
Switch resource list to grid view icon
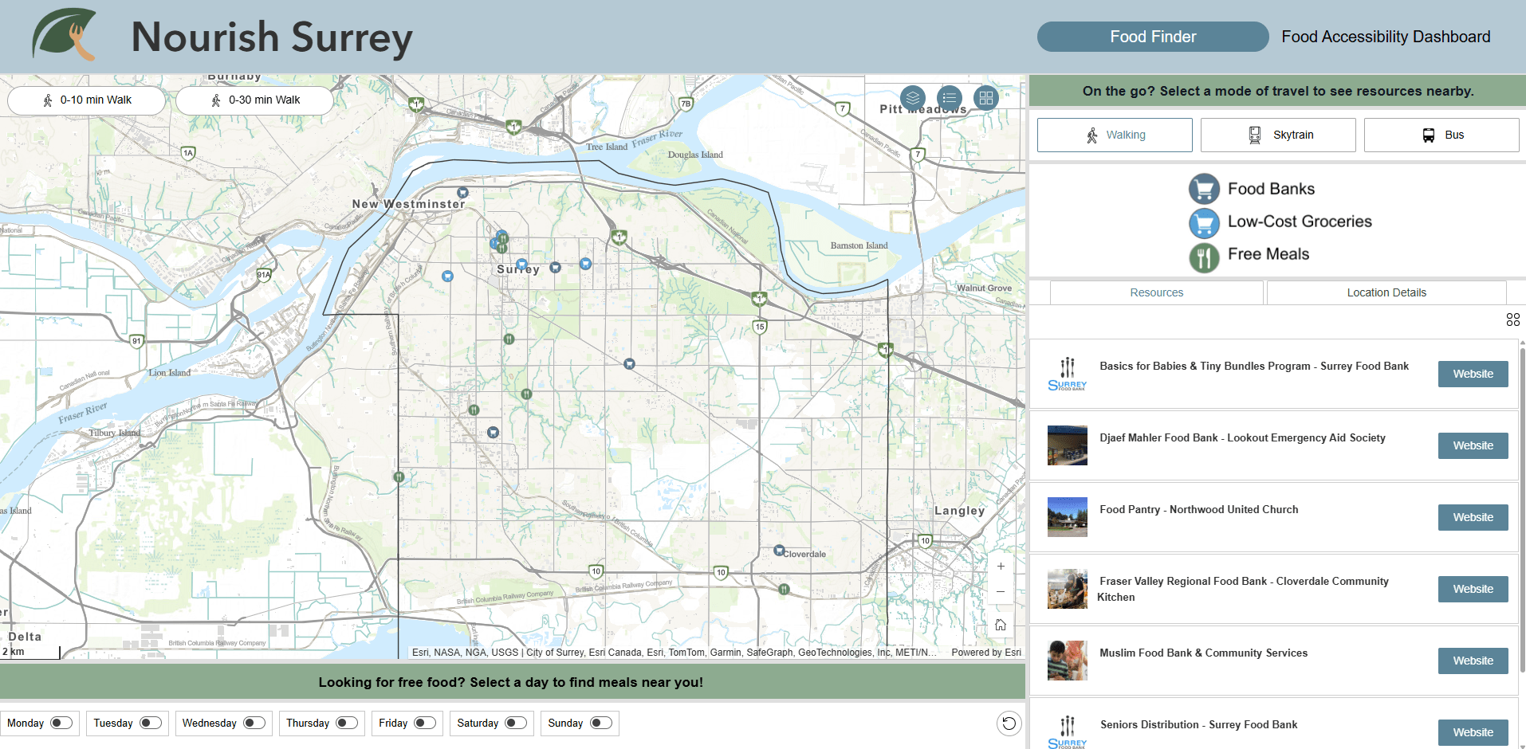click(x=1512, y=320)
